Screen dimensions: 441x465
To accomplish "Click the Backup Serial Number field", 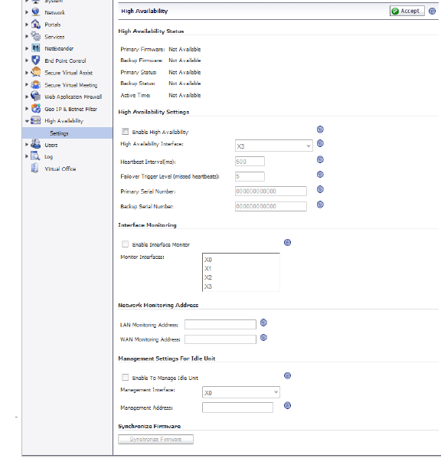I will tap(271, 206).
